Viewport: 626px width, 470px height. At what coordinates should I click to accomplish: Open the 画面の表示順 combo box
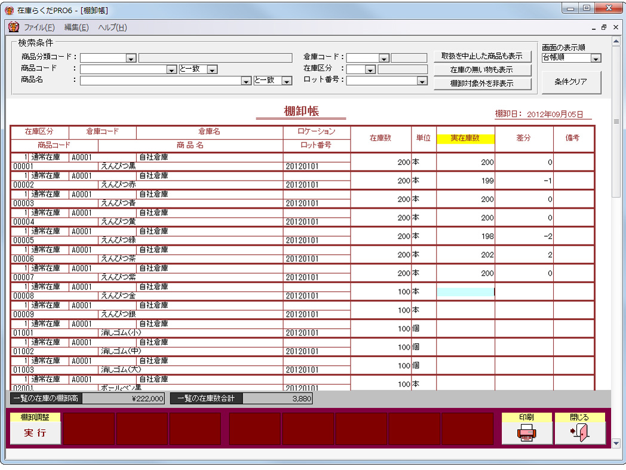[x=596, y=58]
